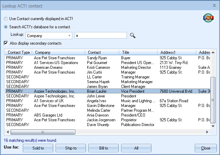Open the Lookup Company dropdown
Screen dimensions: 220x155
tap(70, 35)
